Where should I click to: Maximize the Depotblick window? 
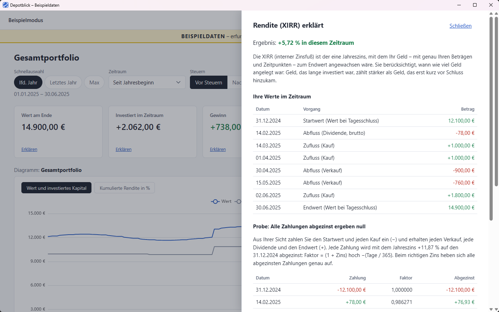[475, 5]
